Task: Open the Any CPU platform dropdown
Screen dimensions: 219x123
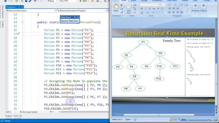Action: (x=68, y=1)
